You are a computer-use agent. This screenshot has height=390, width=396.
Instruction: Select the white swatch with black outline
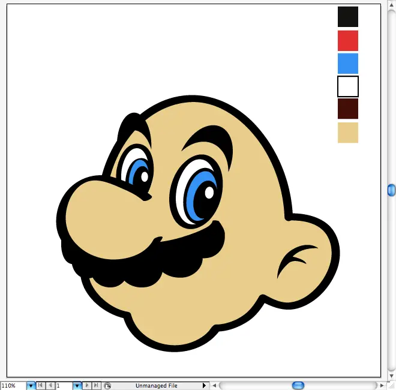click(x=348, y=86)
